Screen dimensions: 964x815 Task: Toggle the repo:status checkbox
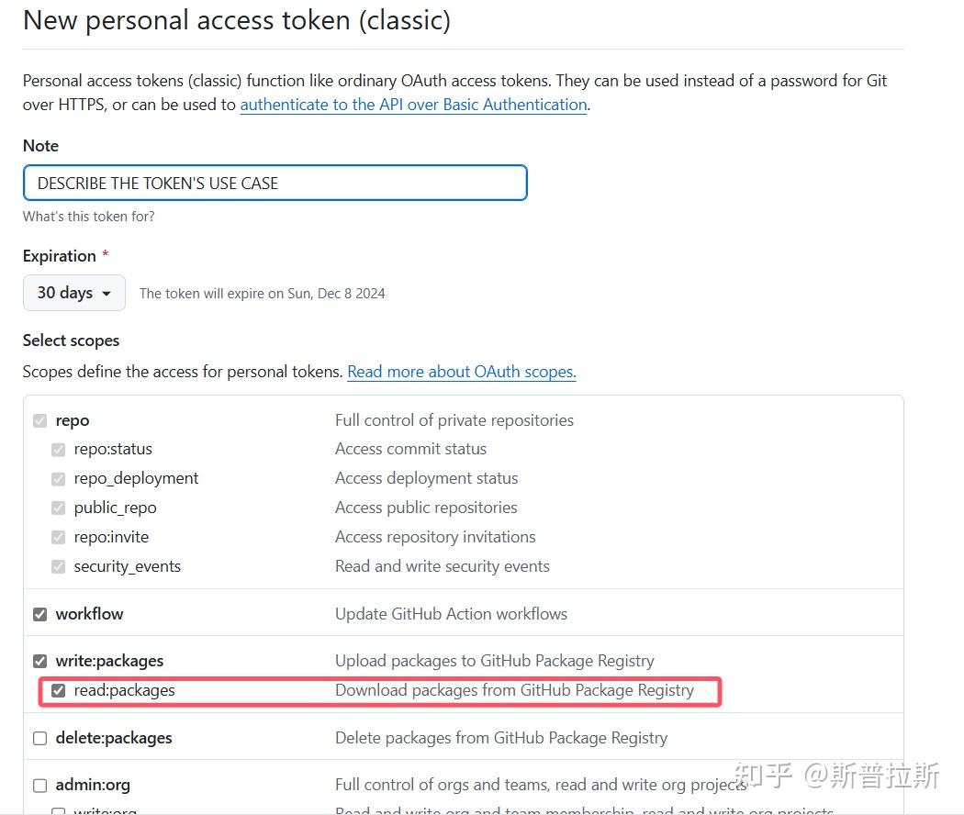click(x=59, y=450)
